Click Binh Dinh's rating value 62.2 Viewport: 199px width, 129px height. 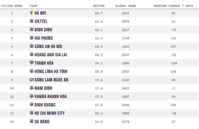(99, 30)
